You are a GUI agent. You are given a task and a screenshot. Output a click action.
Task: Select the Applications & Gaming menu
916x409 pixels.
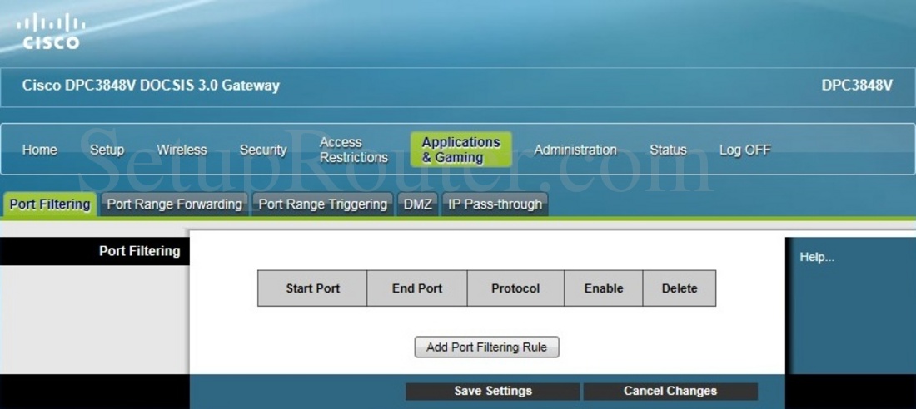[460, 150]
